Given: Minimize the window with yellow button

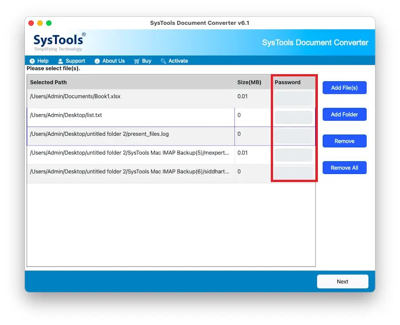Looking at the screenshot, I should [x=40, y=23].
